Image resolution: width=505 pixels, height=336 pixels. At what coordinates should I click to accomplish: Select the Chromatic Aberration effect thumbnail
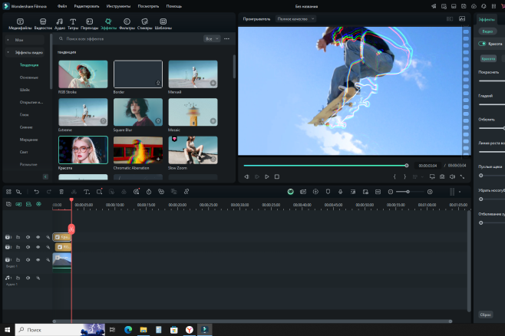(138, 150)
